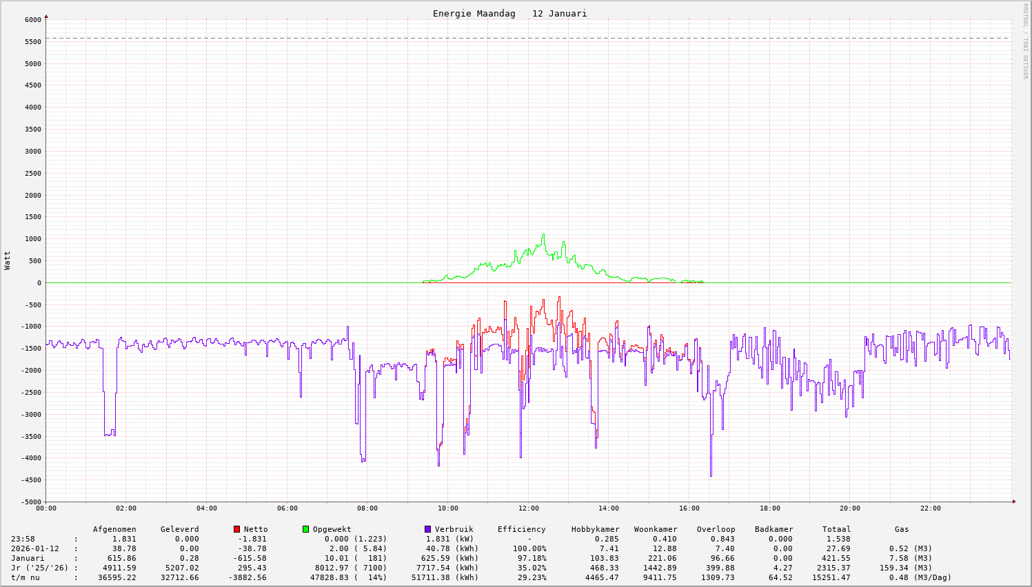Select the 12:00 time-axis marker
This screenshot has width=1032, height=587.
pos(528,508)
